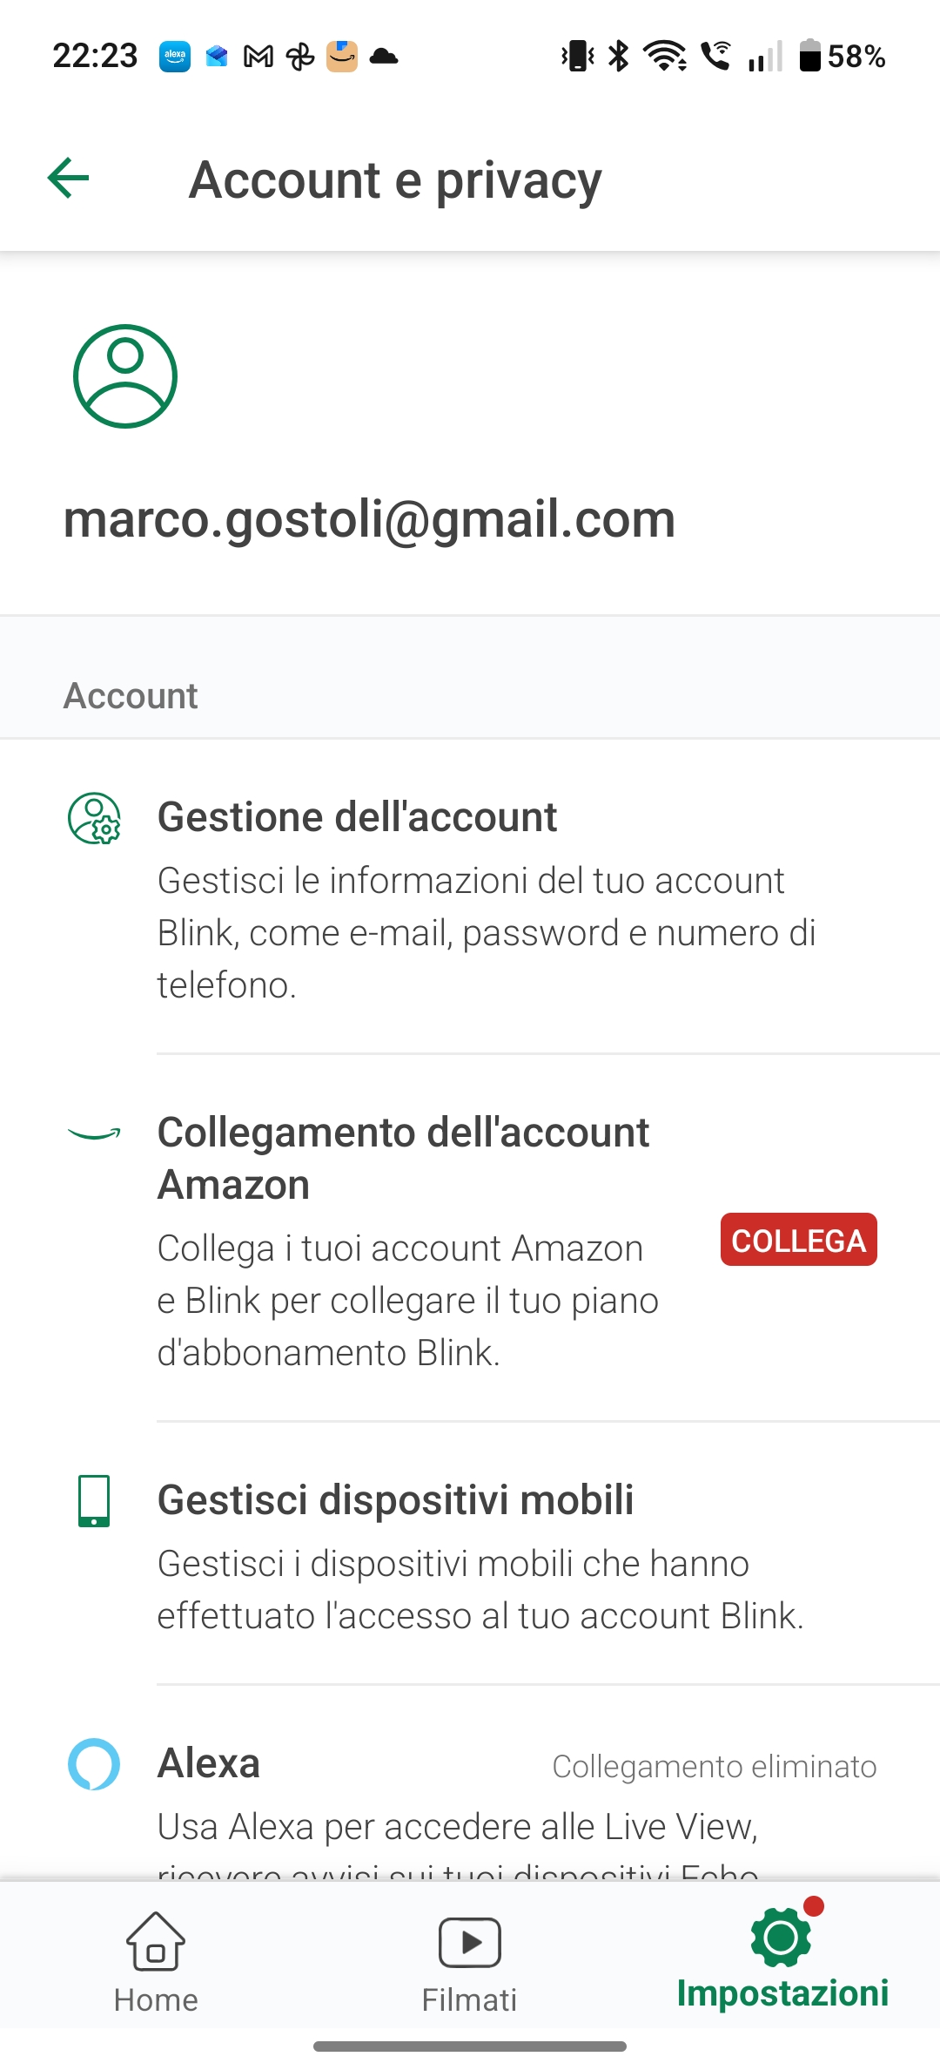
Task: Tap the battery 58% indicator
Action: tap(842, 57)
